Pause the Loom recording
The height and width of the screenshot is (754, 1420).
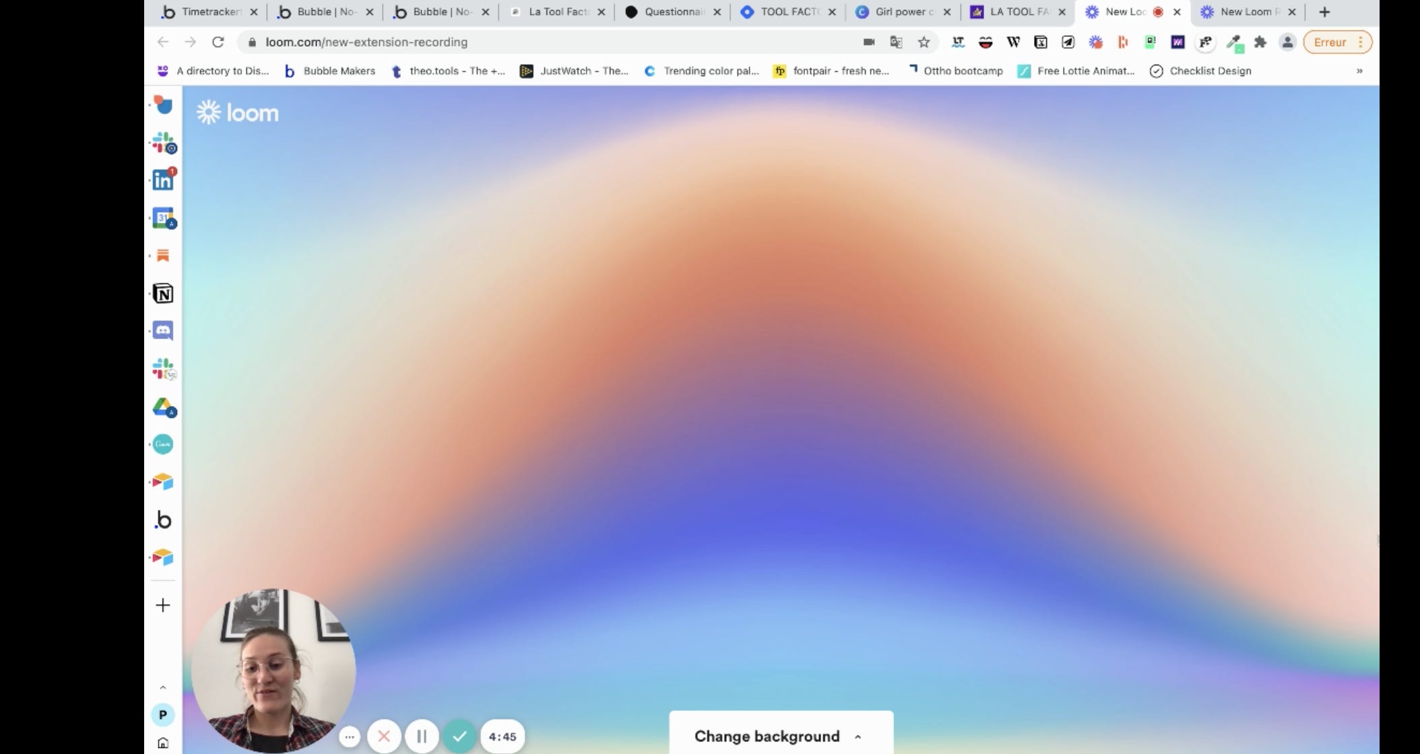point(422,736)
